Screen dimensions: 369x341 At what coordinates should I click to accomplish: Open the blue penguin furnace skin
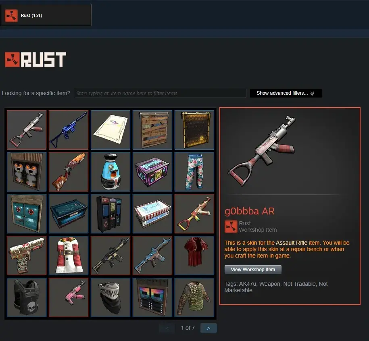pos(110,172)
